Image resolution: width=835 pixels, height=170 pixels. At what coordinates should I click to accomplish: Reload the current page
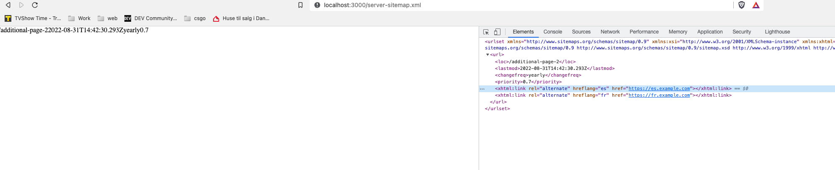(x=35, y=5)
